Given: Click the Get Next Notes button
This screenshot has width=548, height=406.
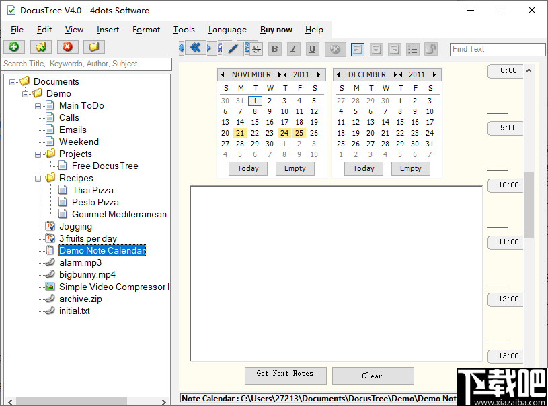Looking at the screenshot, I should pyautogui.click(x=286, y=375).
